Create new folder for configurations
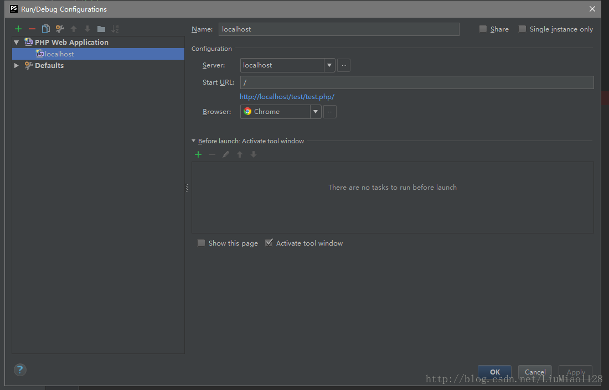The height and width of the screenshot is (390, 609). coord(101,29)
